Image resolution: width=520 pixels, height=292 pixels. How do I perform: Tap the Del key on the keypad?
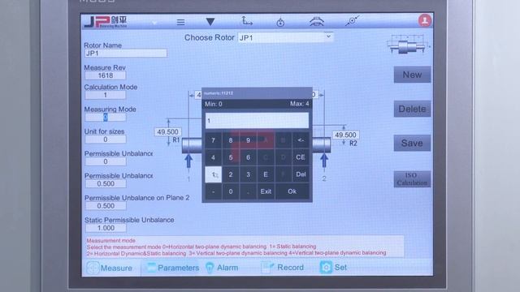coord(301,174)
